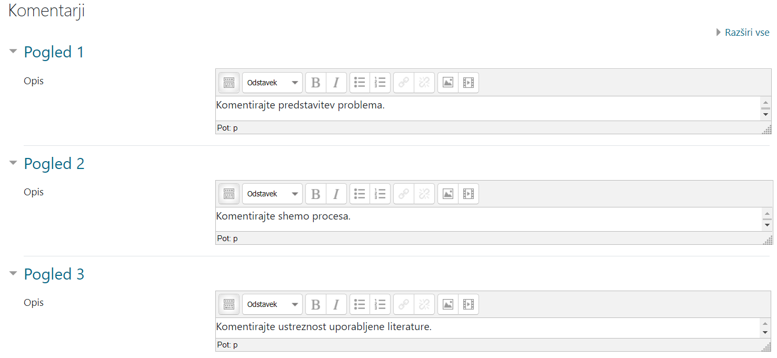Toggle bold formatting in the Pogled 1 editor

[315, 83]
